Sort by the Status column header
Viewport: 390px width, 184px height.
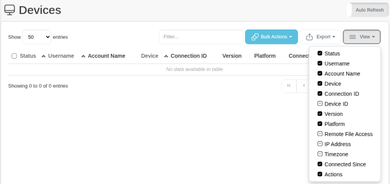[x=28, y=56]
